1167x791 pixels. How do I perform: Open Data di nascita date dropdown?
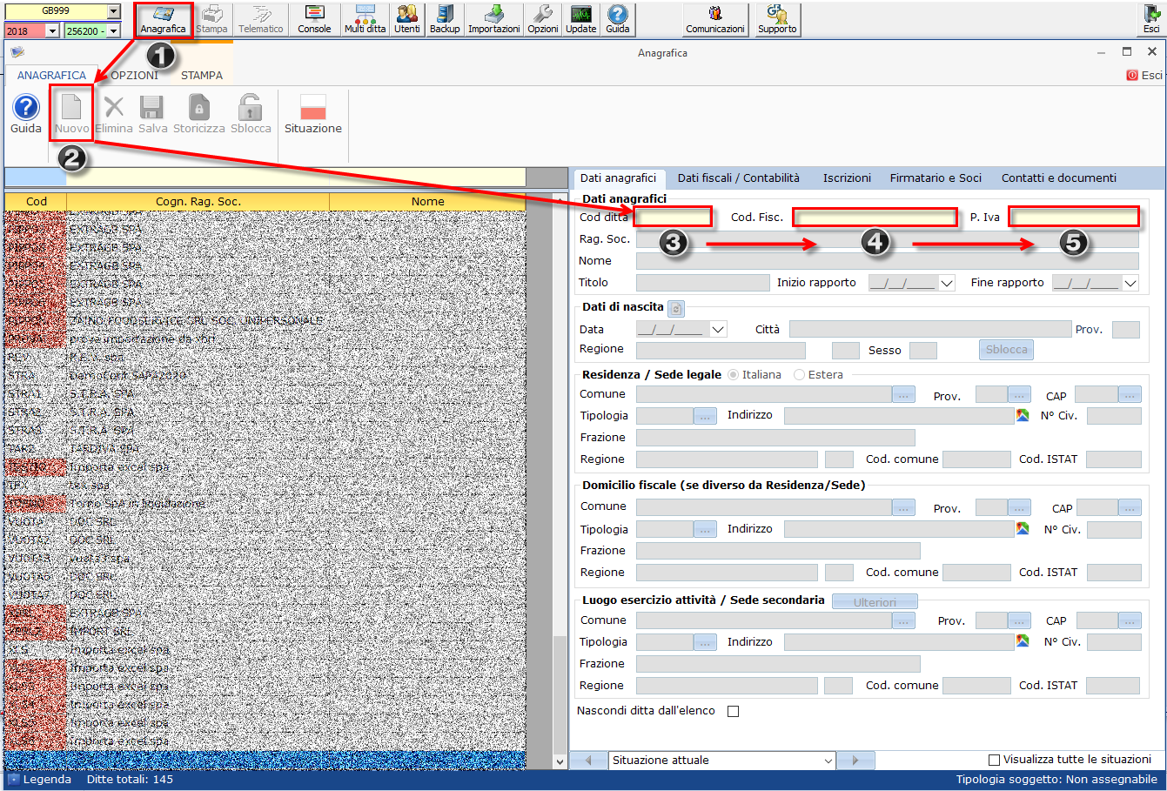pos(718,330)
